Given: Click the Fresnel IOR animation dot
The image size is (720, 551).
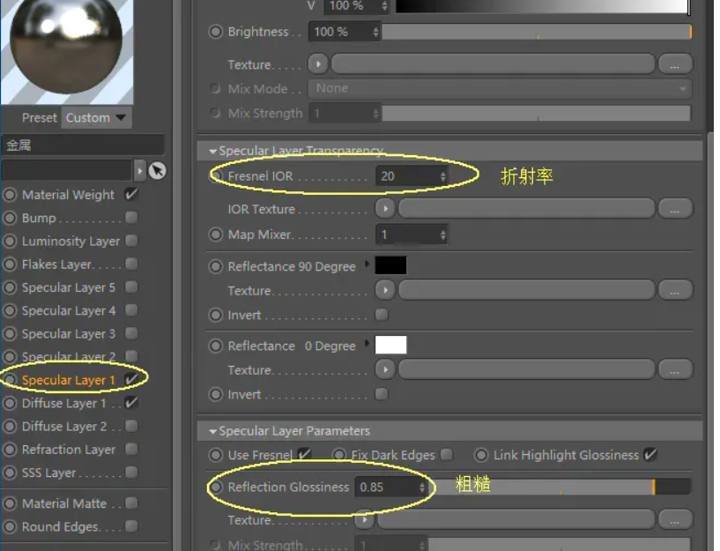Looking at the screenshot, I should coord(216,175).
